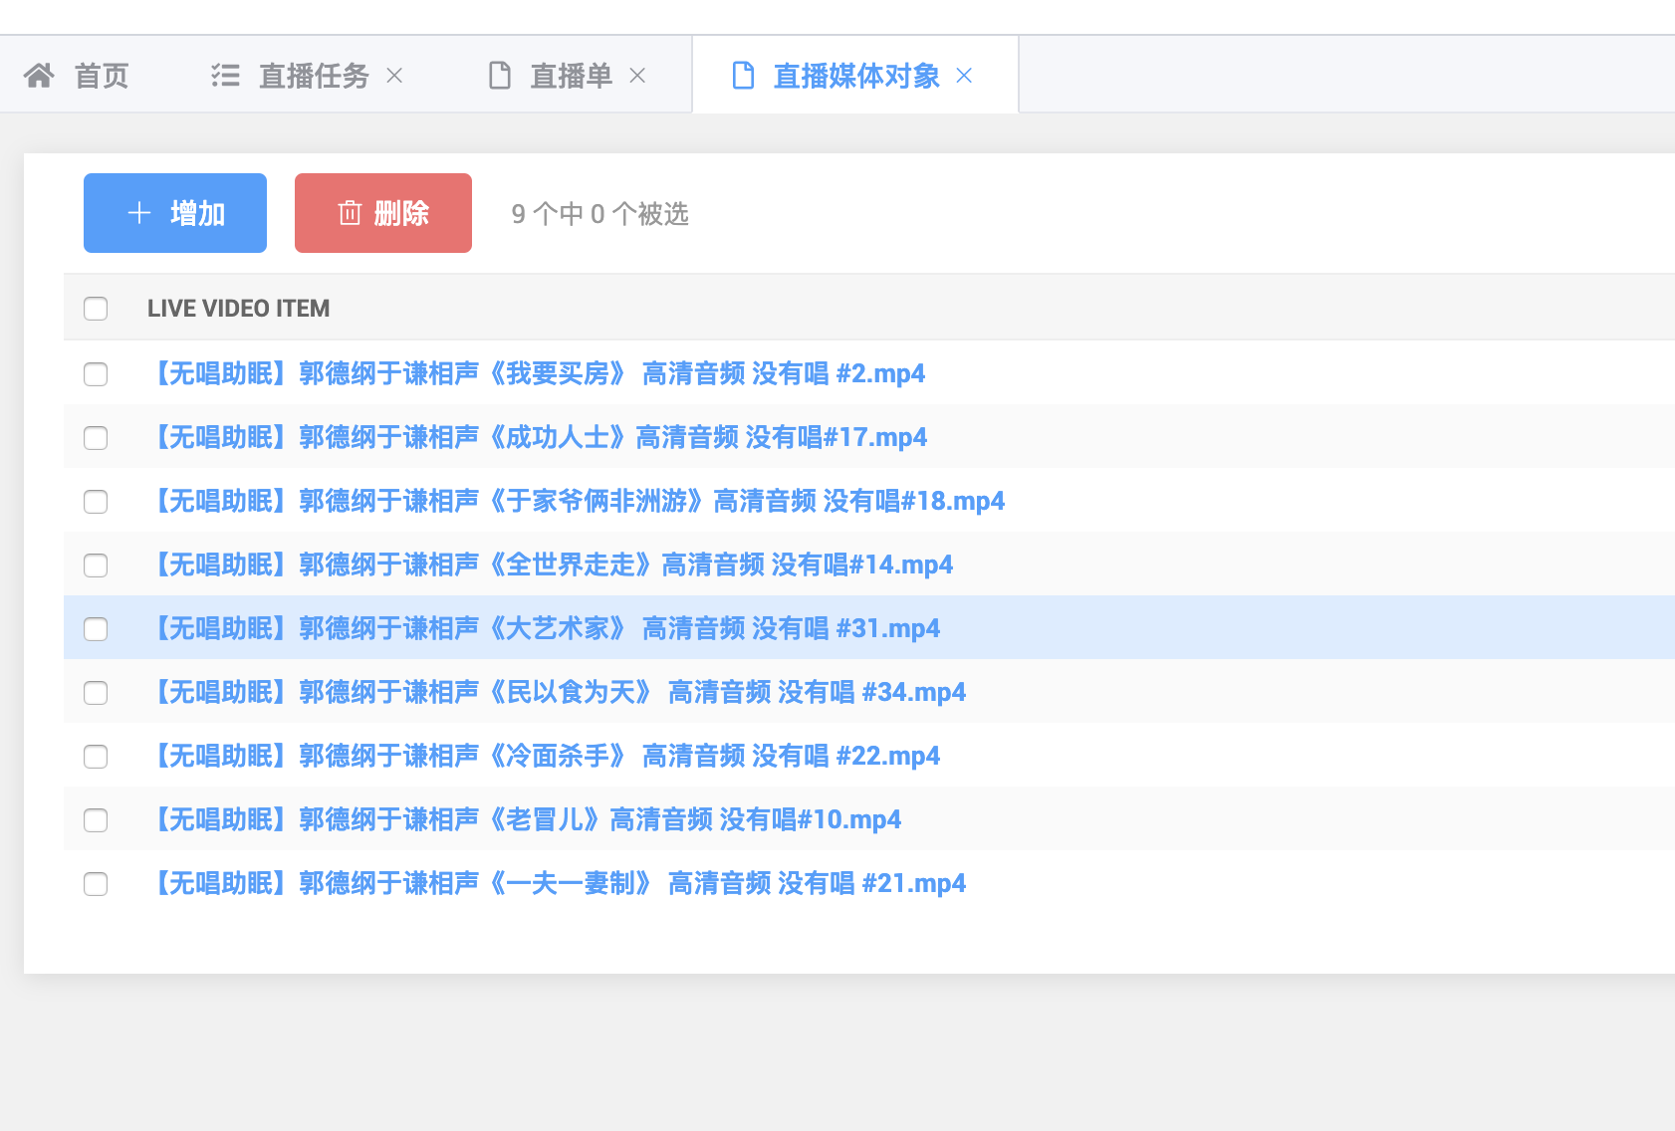Screen dimensions: 1675x1131
Task: Check the box for 《民以食为天》 #34.mp4
Action: pos(96,693)
